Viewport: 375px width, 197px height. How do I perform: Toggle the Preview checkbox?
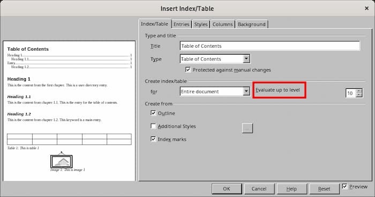click(x=344, y=186)
